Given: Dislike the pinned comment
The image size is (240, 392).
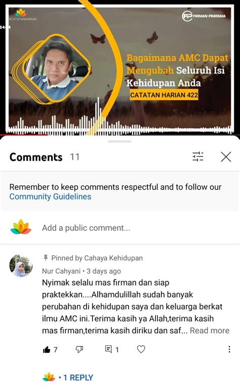Looking at the screenshot, I should 79,349.
